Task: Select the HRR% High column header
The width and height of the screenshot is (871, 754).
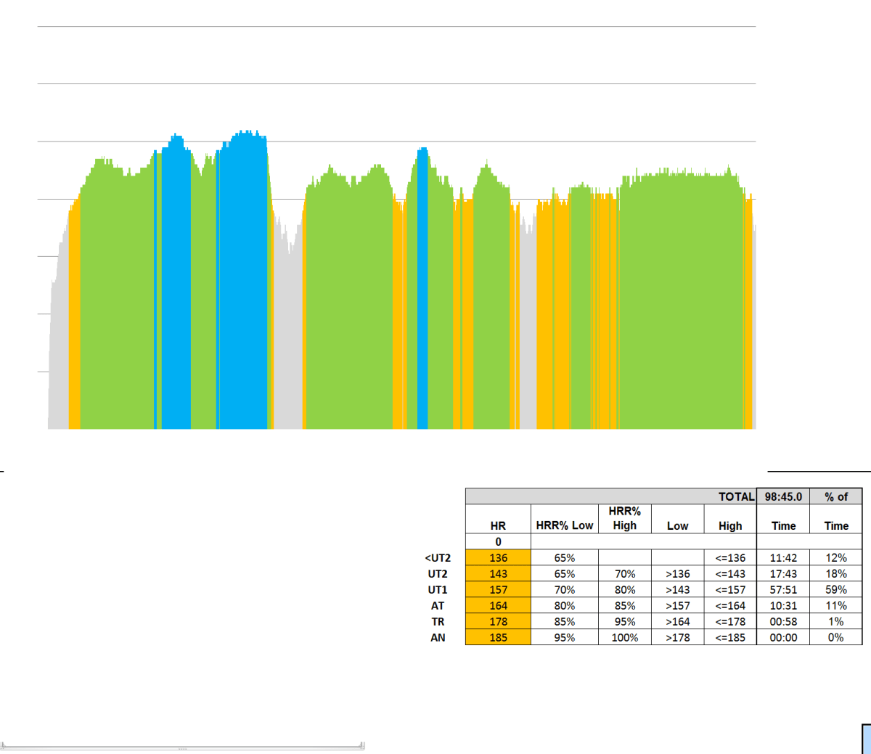Action: pyautogui.click(x=624, y=519)
